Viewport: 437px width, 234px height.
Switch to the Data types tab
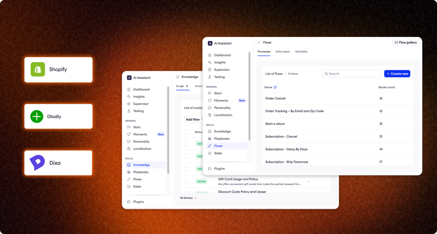pos(283,52)
